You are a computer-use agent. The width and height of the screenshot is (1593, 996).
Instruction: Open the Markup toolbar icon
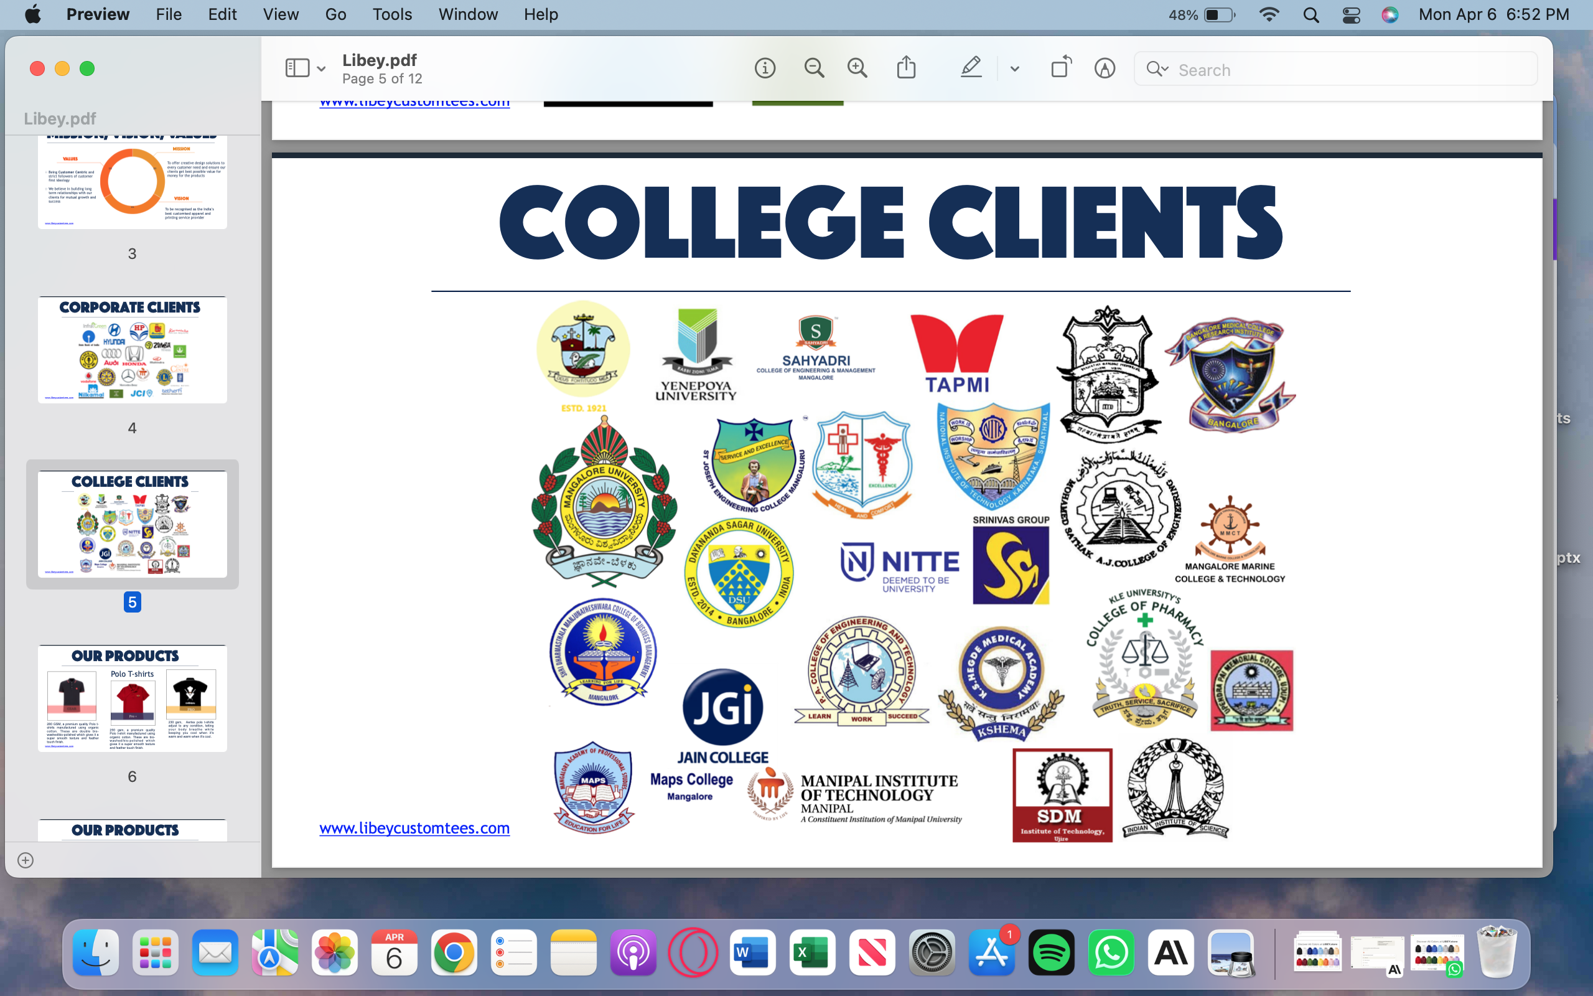coord(1105,68)
